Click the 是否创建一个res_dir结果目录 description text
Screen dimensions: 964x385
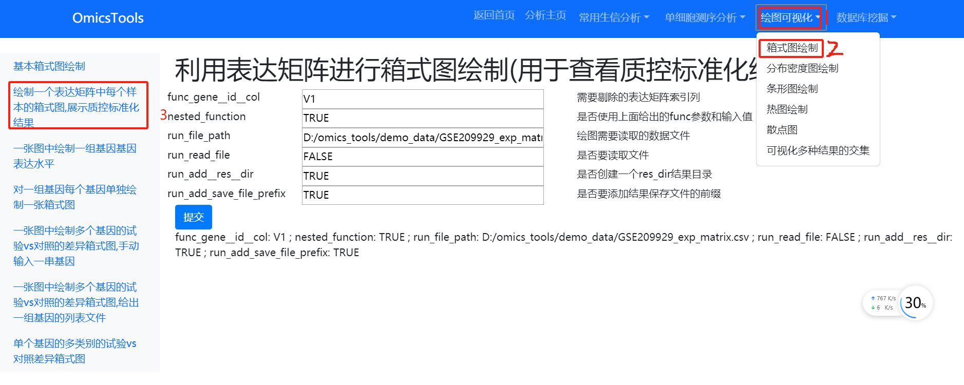(x=645, y=174)
